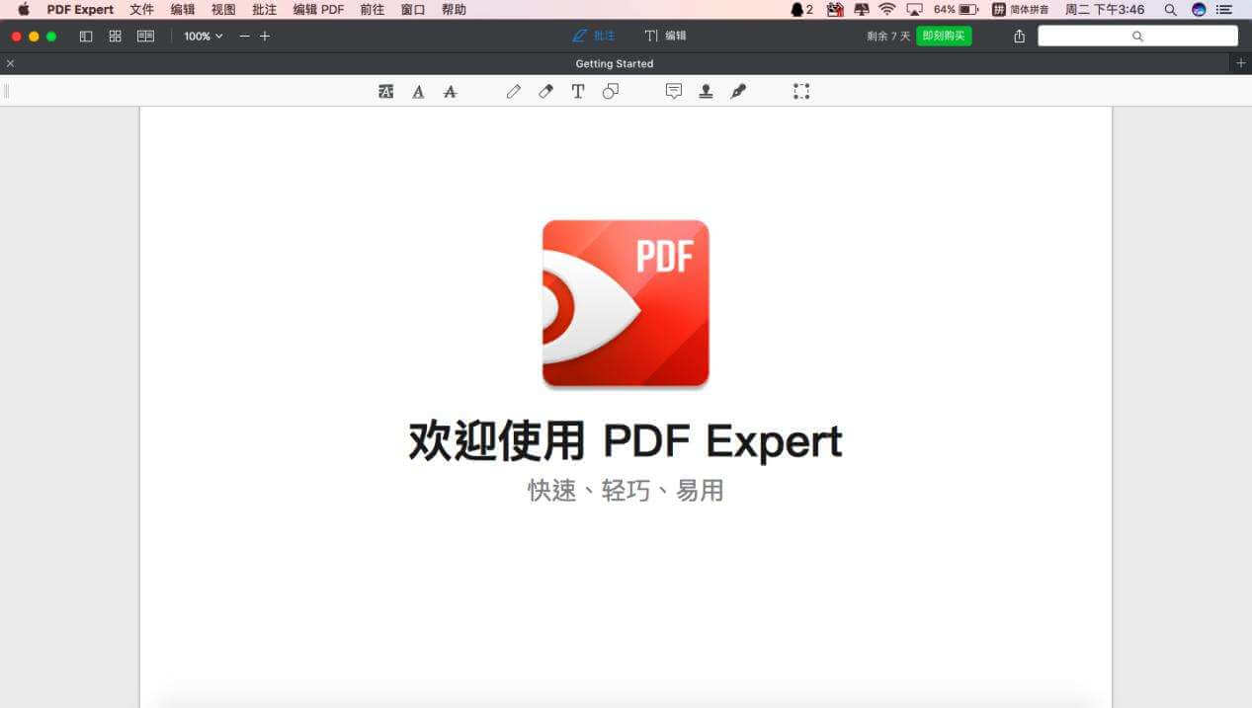Open the Apple menu
1252x708 pixels.
pos(24,9)
